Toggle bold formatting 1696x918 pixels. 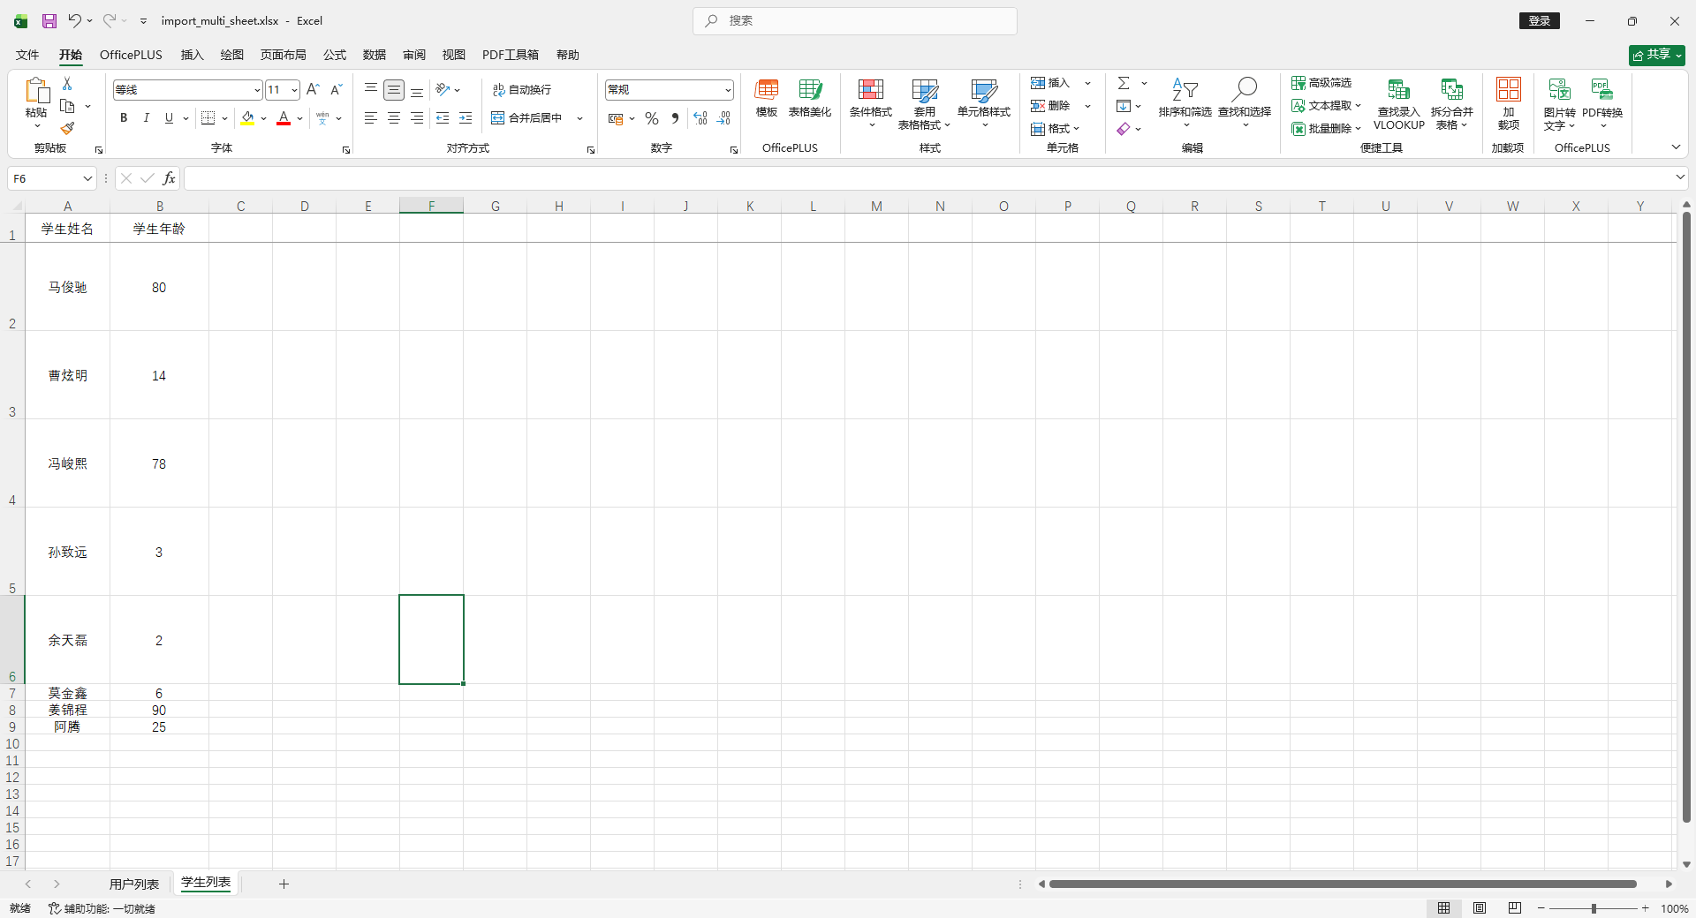[x=124, y=118]
